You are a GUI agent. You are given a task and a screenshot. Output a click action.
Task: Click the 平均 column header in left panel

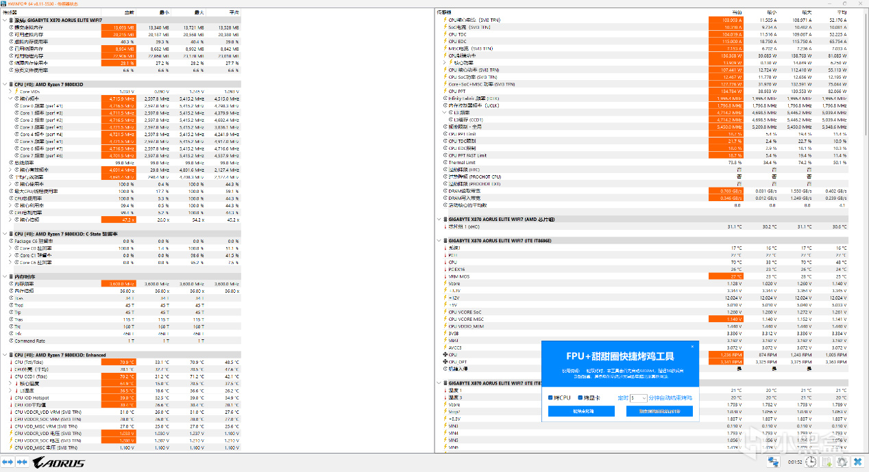point(223,12)
